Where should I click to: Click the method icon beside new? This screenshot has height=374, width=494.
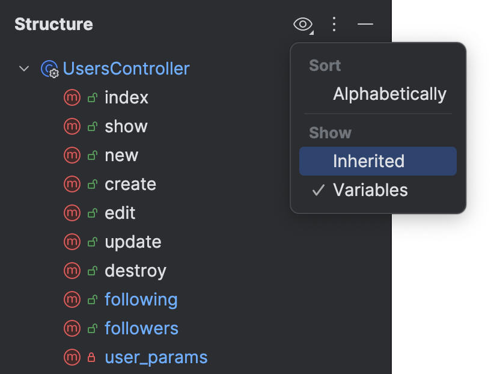pyautogui.click(x=72, y=155)
